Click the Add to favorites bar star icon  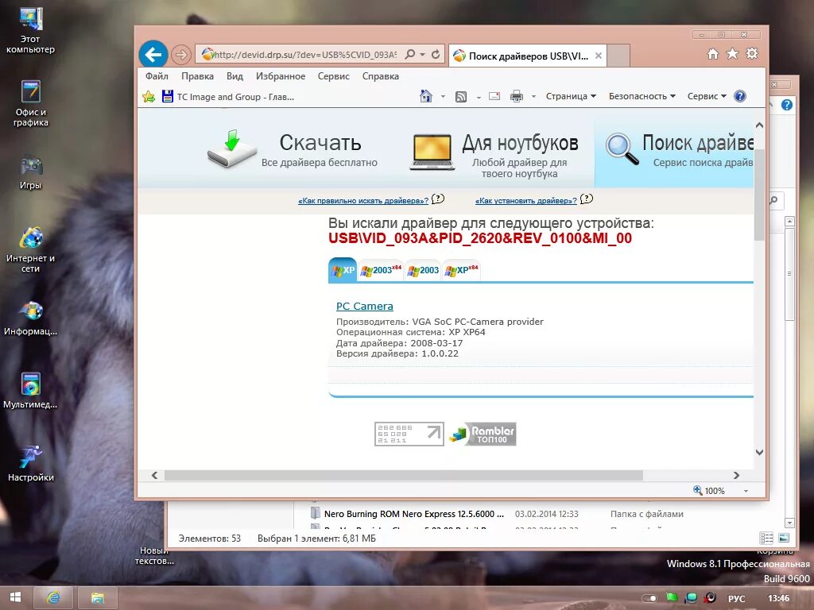pyautogui.click(x=149, y=96)
